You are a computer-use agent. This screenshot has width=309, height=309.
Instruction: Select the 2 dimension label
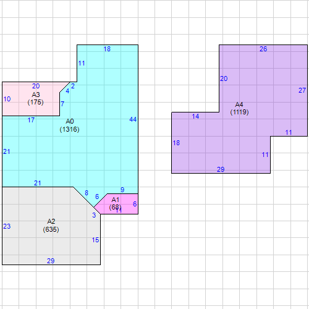73,86
